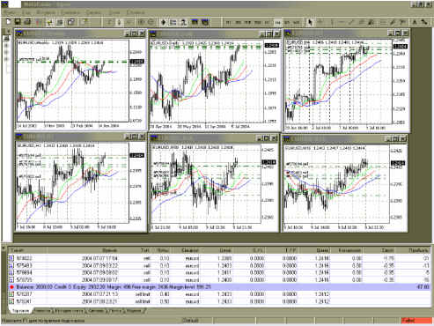Viewport: 434px width, 326px height.
Task: Sort orders by the Time column header
Action: tap(109, 250)
